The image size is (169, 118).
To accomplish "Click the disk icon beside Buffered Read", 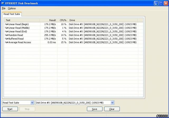I will tap(7, 39).
